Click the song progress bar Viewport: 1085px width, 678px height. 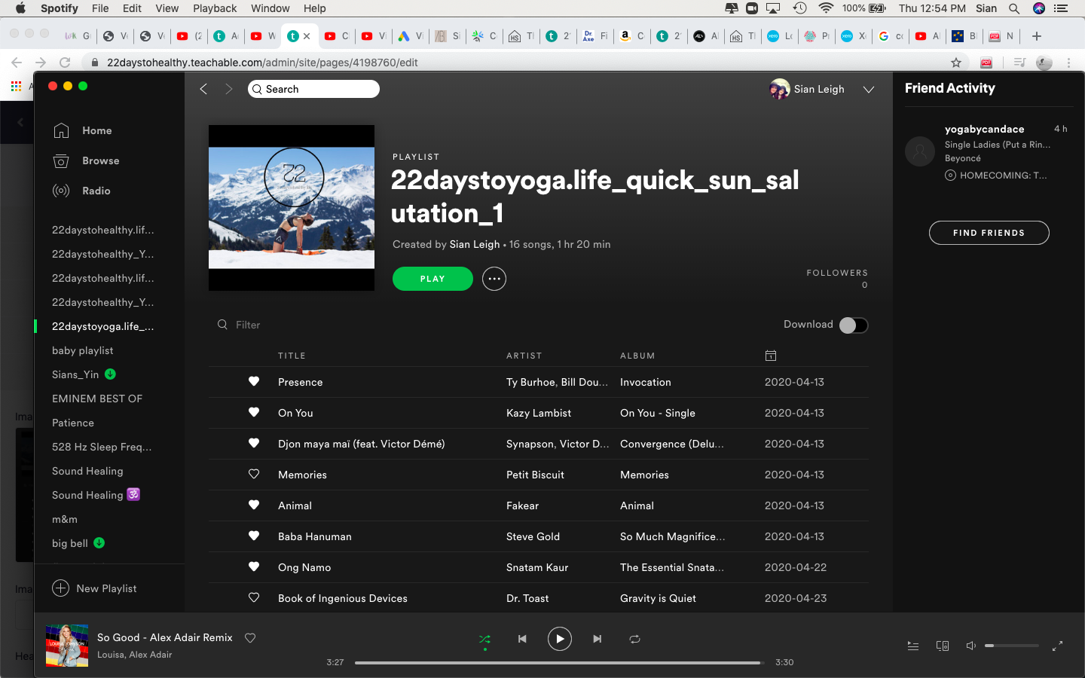click(x=559, y=663)
